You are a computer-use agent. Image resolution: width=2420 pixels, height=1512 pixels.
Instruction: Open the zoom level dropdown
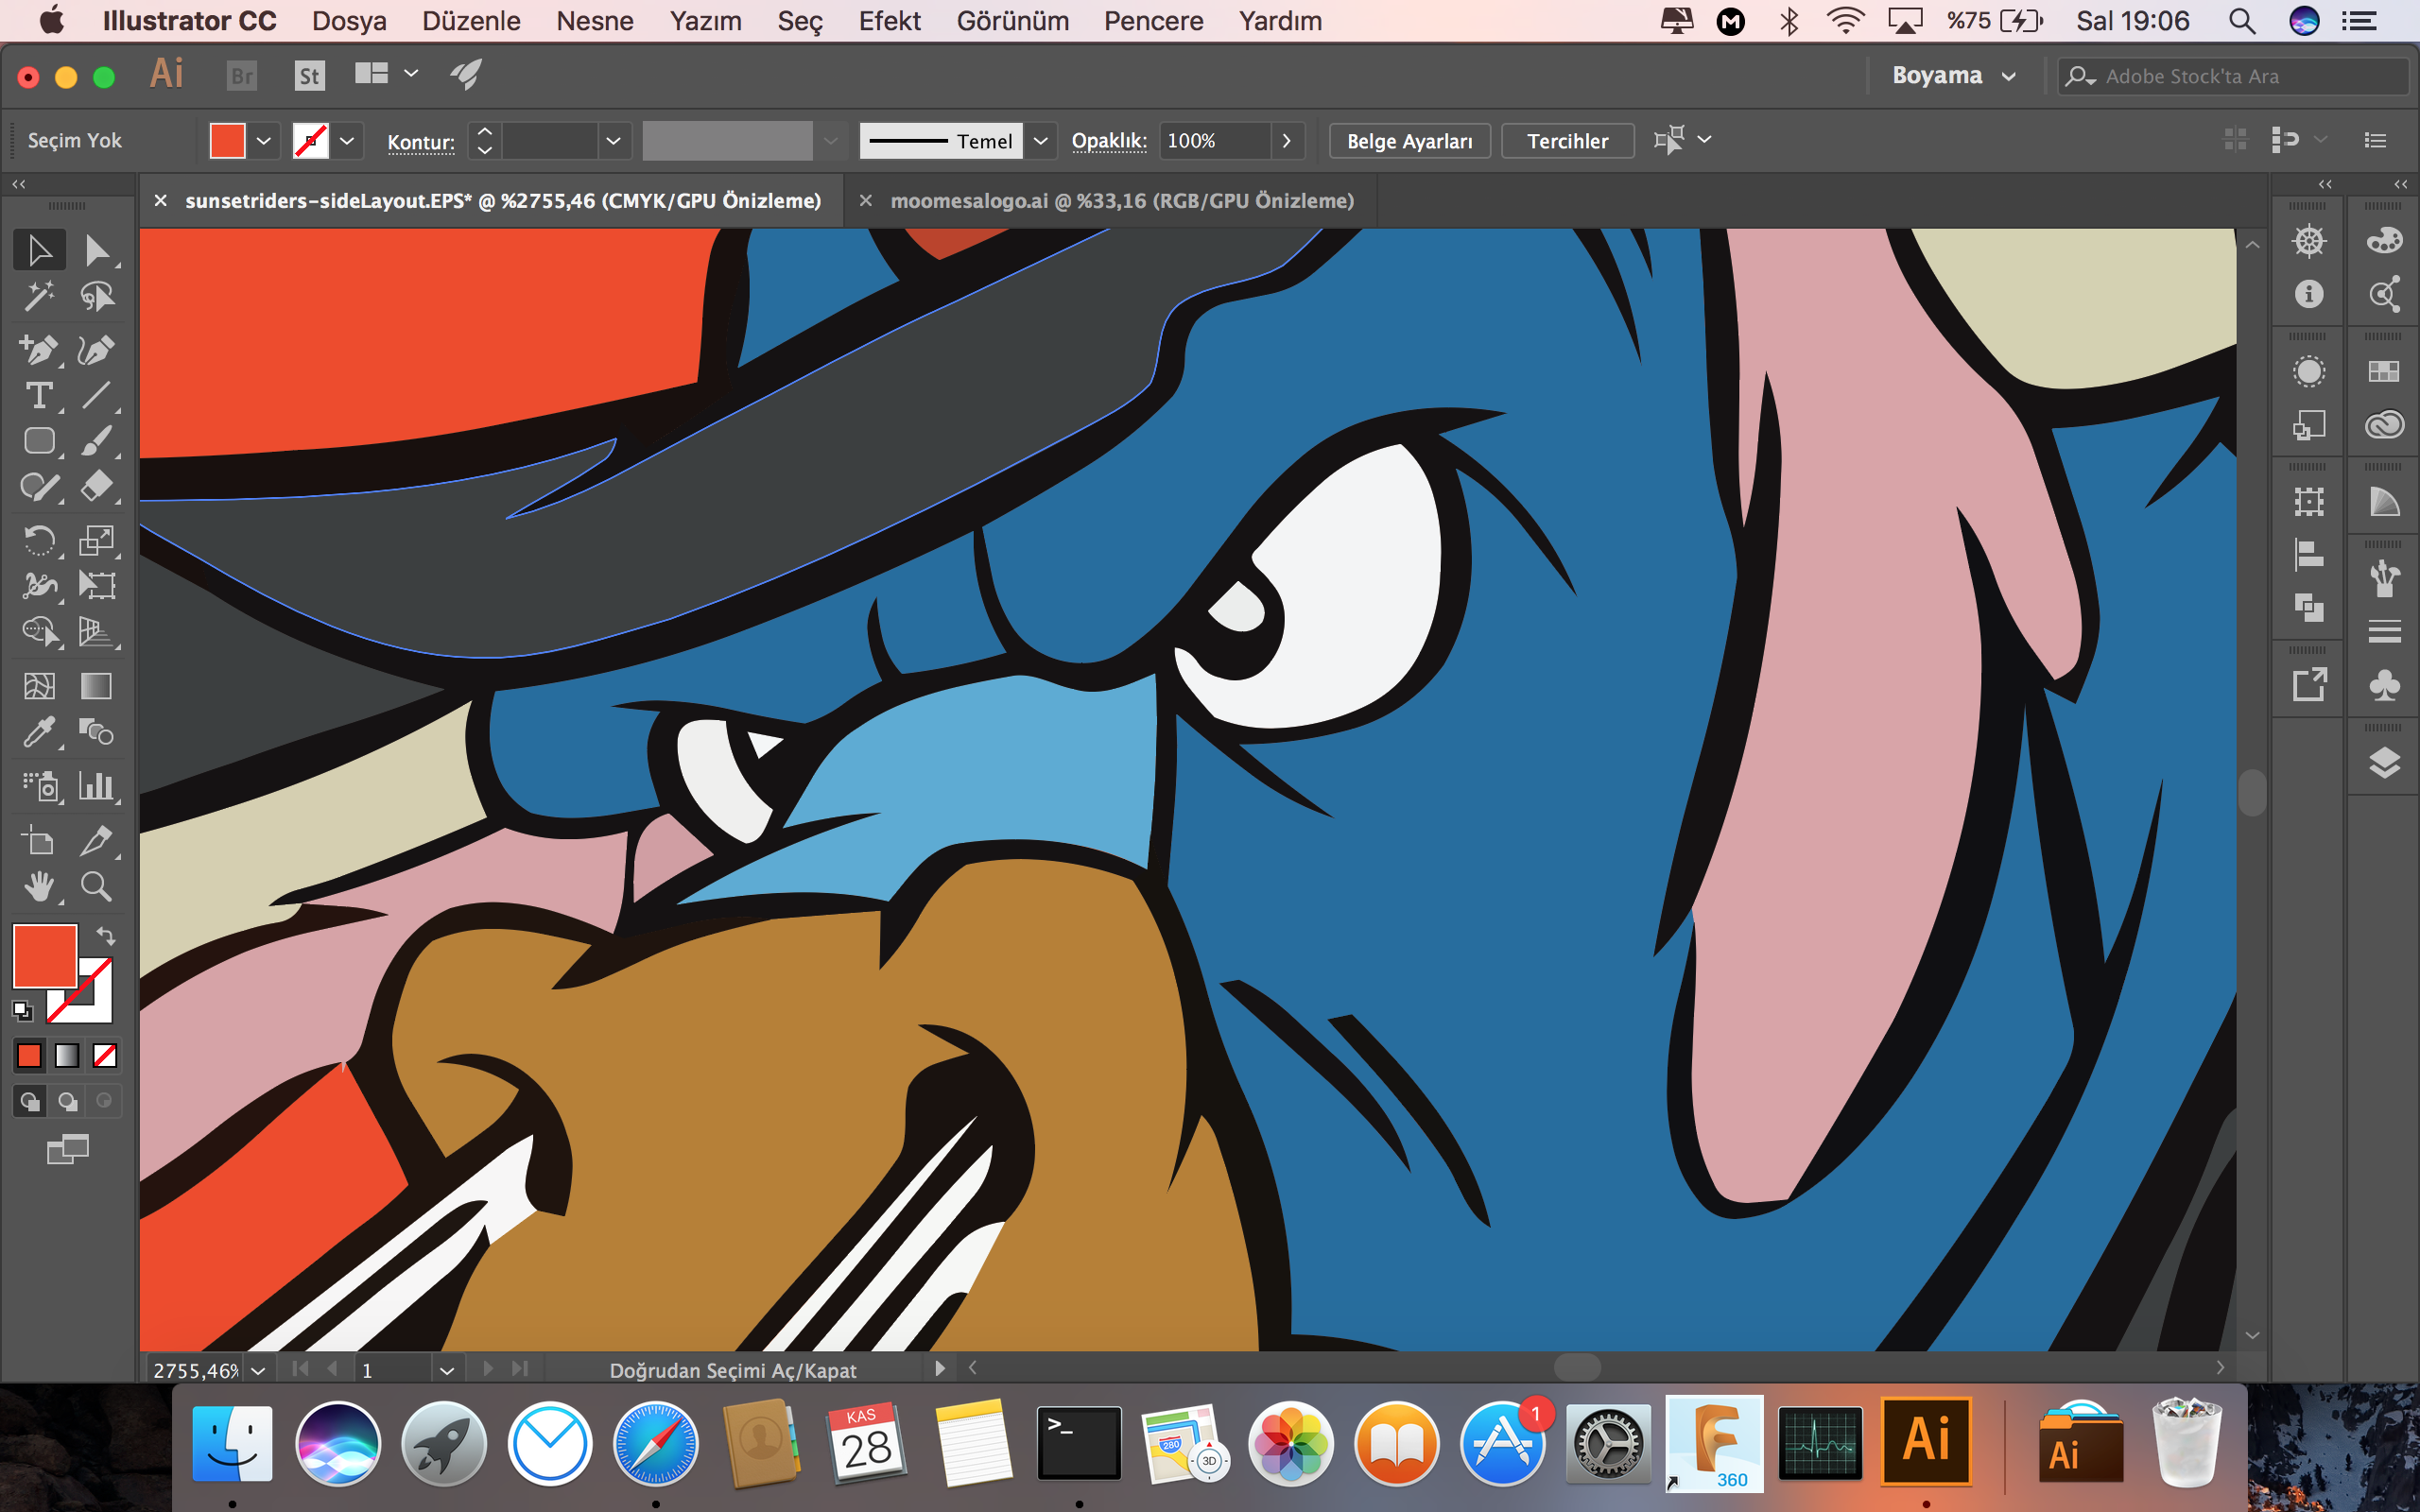click(258, 1370)
